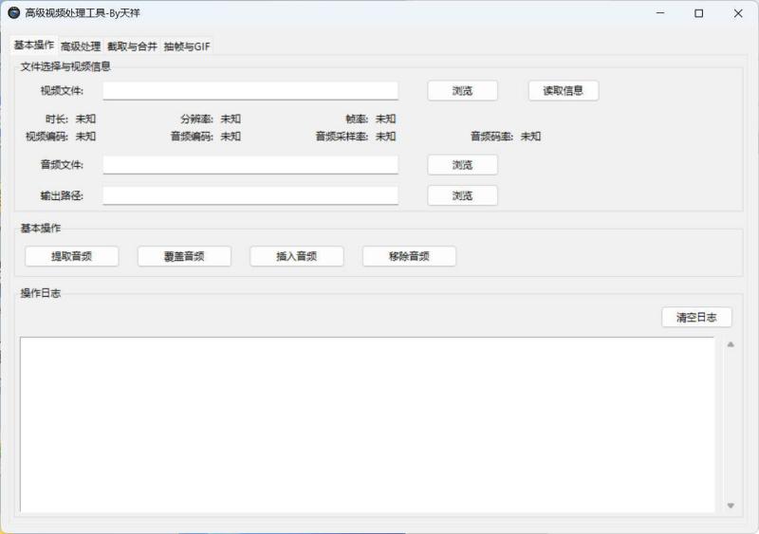759x534 pixels.
Task: Click the 提取音频 button
Action: [72, 257]
